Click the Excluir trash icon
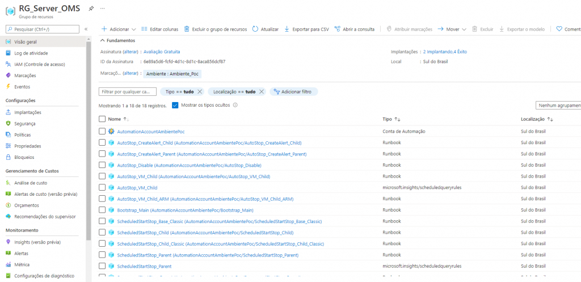 pos(474,29)
